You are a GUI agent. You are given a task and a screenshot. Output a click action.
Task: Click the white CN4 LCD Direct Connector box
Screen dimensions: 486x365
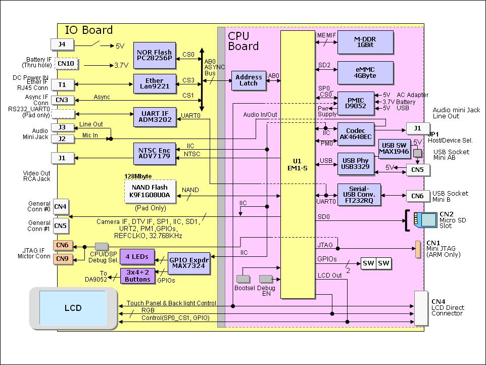[421, 308]
